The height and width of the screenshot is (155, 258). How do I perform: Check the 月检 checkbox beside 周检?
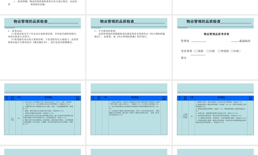pos(207,51)
